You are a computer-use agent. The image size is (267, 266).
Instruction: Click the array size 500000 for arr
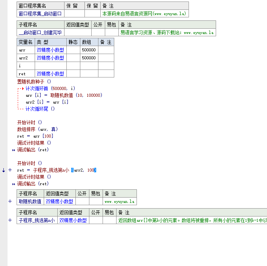(x=89, y=50)
